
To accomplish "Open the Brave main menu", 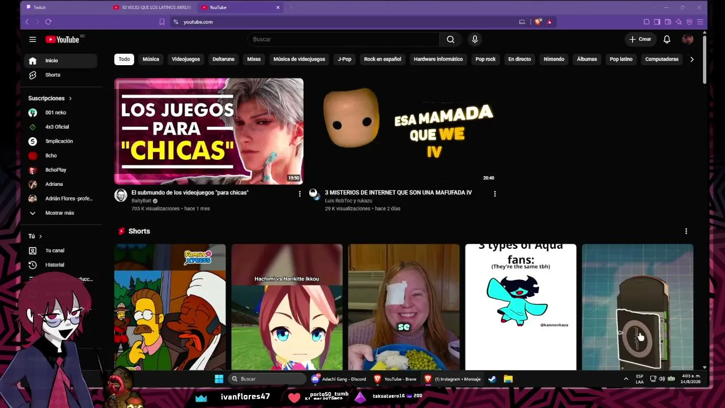I will click(x=700, y=22).
